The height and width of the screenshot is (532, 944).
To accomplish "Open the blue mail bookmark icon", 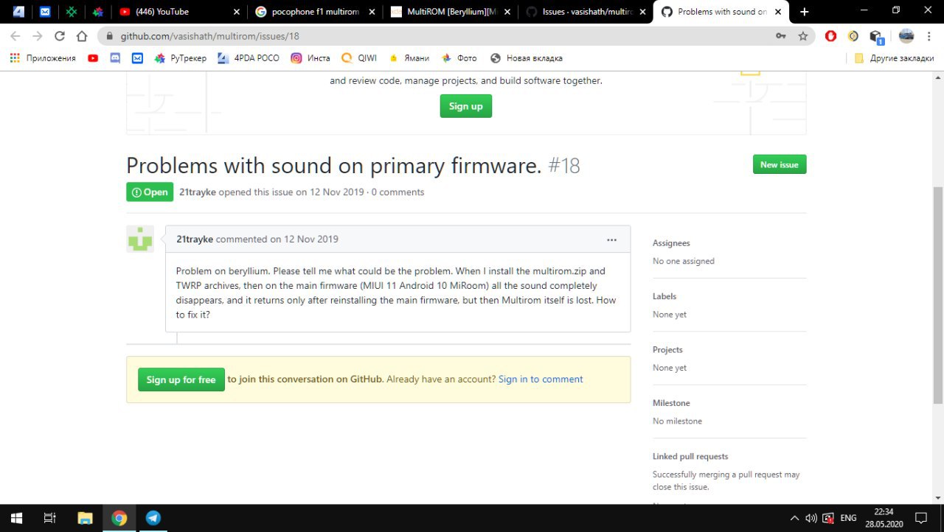I will 137,58.
